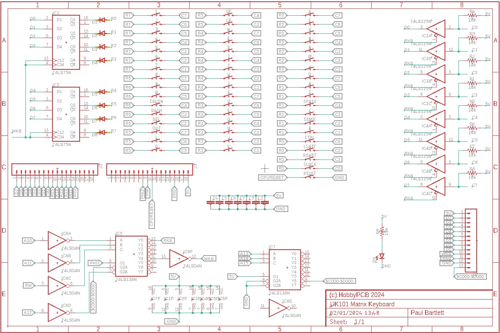Toggle the SPACE key switch symbol
Screen dimensions: 500x333
[x=310, y=105]
